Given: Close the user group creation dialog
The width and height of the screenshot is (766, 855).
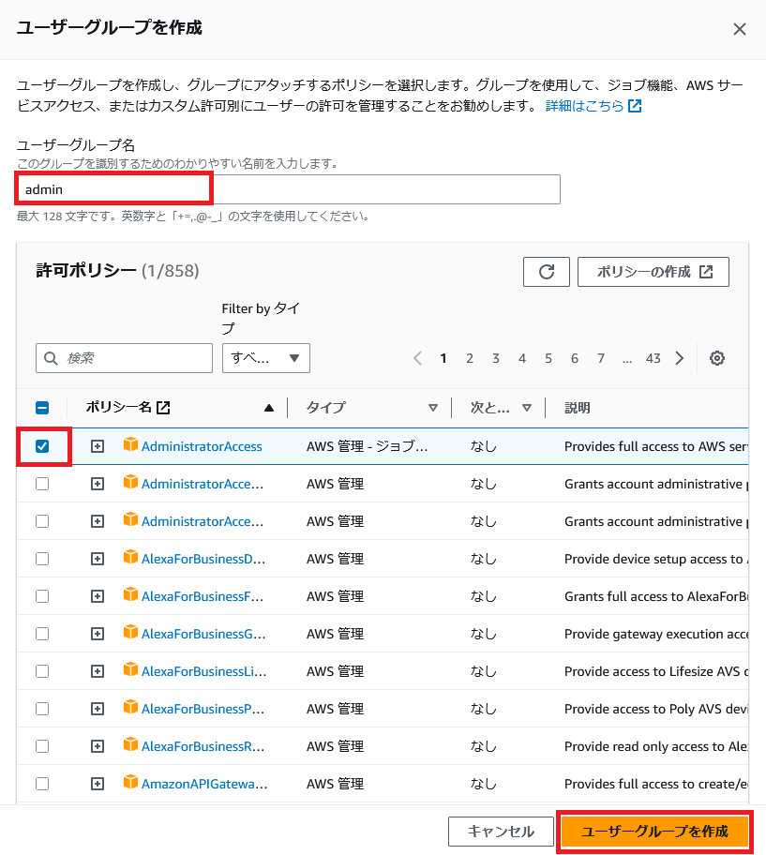Looking at the screenshot, I should (x=740, y=29).
